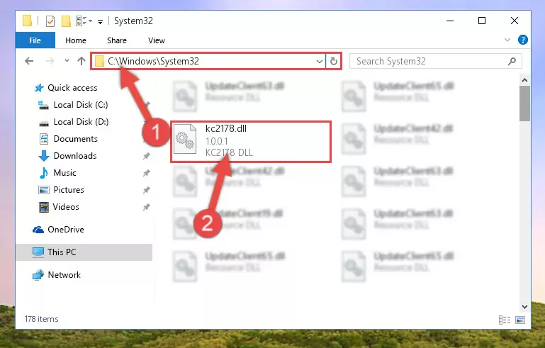Open Documents in navigation pane
Image resolution: width=545 pixels, height=348 pixels.
click(x=75, y=139)
